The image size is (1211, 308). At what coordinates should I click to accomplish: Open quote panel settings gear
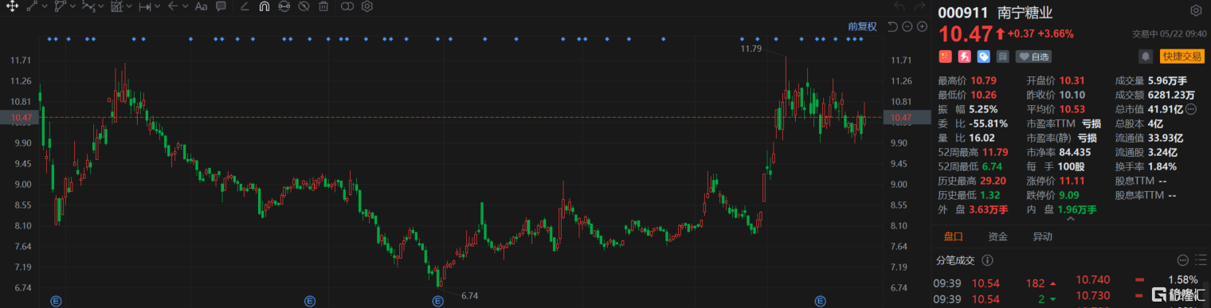(1196, 10)
